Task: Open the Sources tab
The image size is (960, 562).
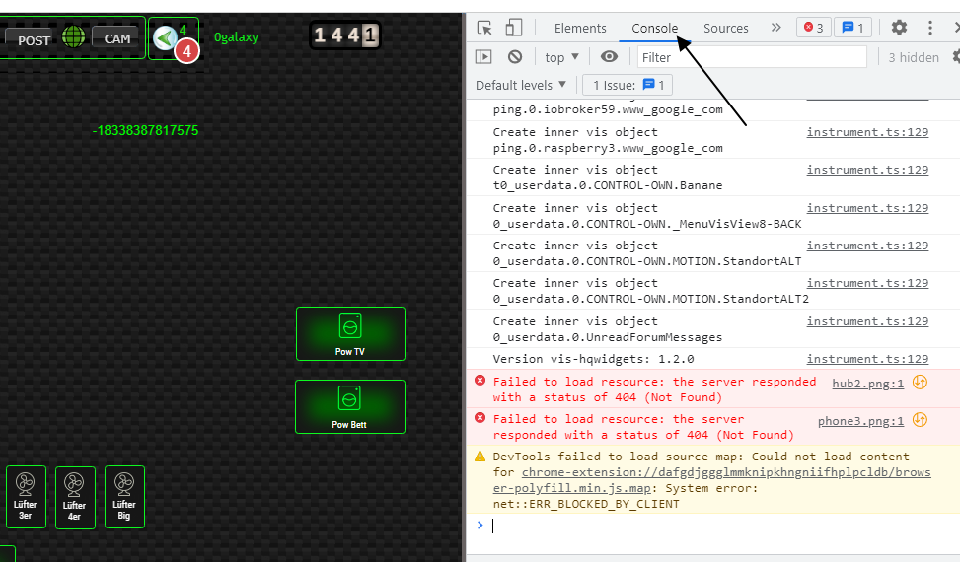Action: 725,29
